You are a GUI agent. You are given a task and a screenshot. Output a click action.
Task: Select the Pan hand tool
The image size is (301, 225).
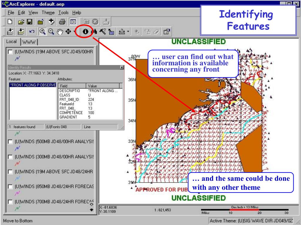(x=60, y=32)
